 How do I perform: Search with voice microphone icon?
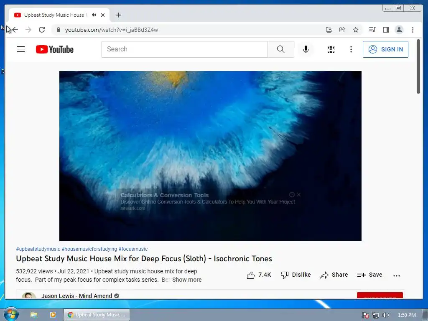[x=306, y=49]
